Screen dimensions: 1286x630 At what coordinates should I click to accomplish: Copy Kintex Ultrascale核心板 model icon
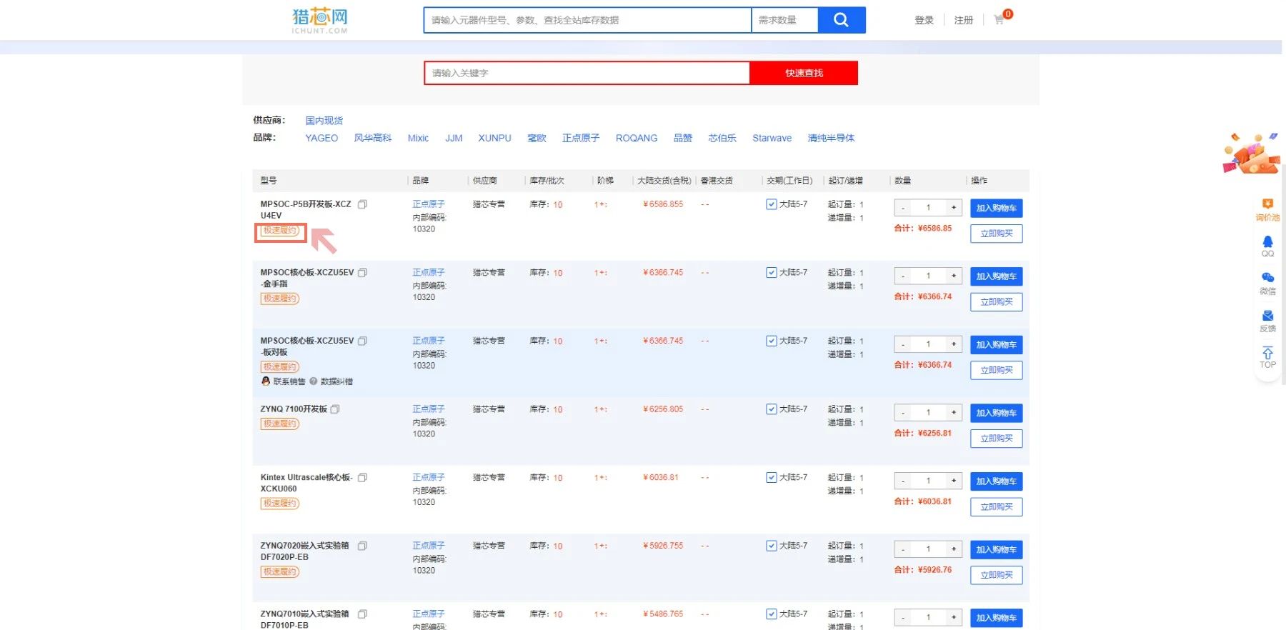pos(362,478)
